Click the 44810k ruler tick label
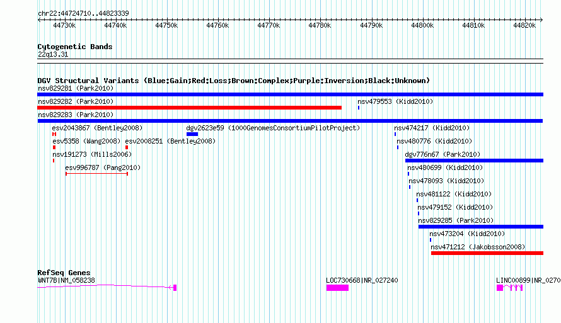This screenshot has height=323, width=561. pos(474,25)
